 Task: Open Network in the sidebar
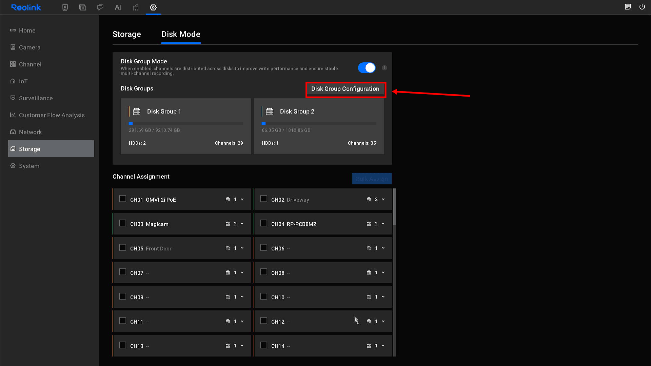point(51,132)
